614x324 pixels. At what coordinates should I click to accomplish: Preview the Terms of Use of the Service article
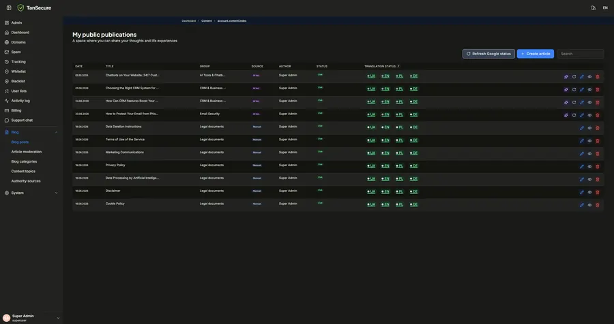tap(589, 141)
